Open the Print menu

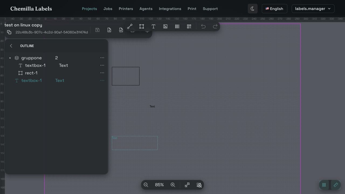(x=192, y=9)
